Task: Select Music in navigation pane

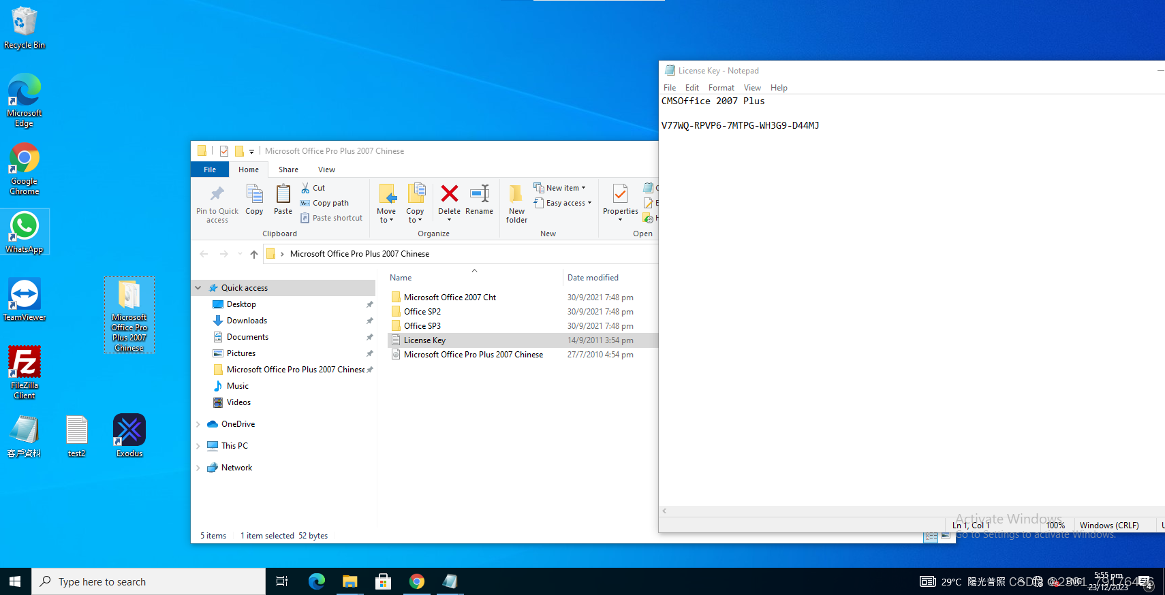Action: [x=237, y=386]
